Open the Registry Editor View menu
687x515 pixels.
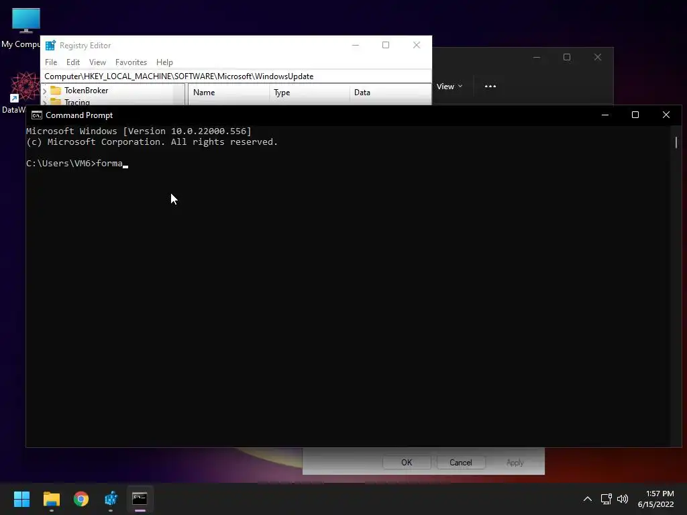point(97,62)
